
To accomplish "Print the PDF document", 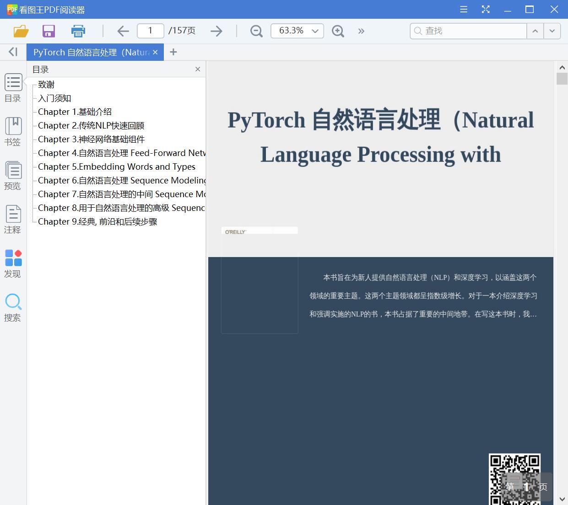I will pyautogui.click(x=78, y=31).
